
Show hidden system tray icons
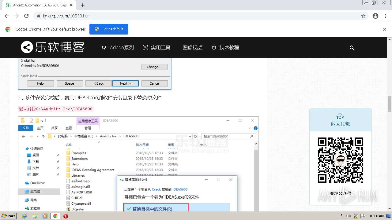(x=341, y=216)
